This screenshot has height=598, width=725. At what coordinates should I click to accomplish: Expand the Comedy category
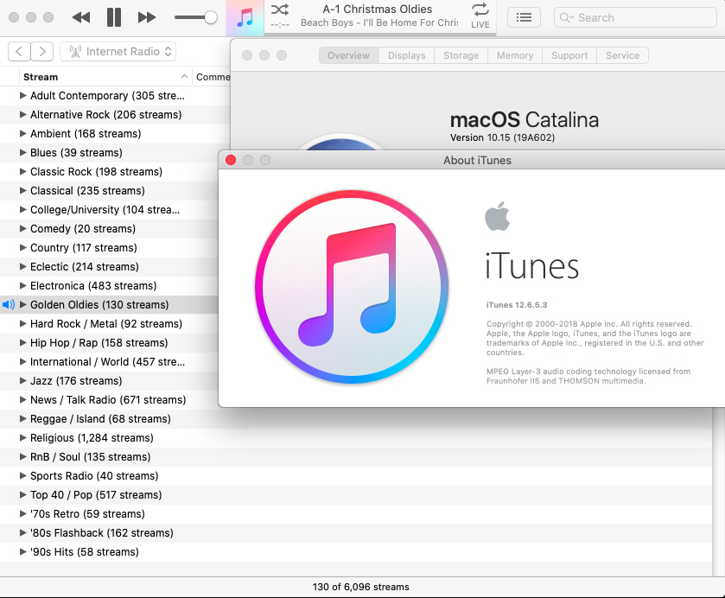click(x=22, y=228)
